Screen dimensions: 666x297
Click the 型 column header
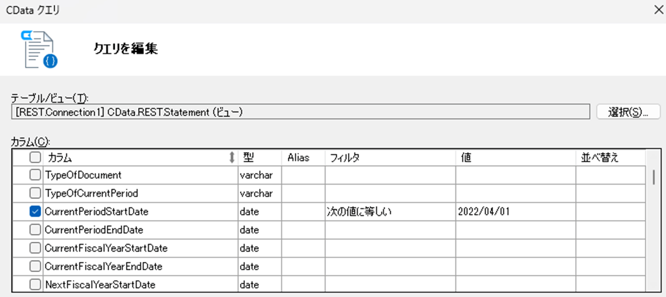(x=260, y=158)
